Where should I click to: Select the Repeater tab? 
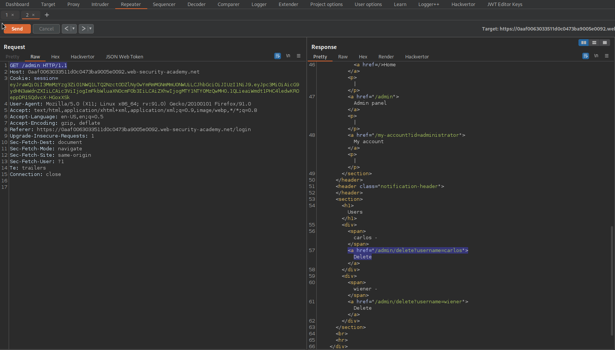point(131,5)
